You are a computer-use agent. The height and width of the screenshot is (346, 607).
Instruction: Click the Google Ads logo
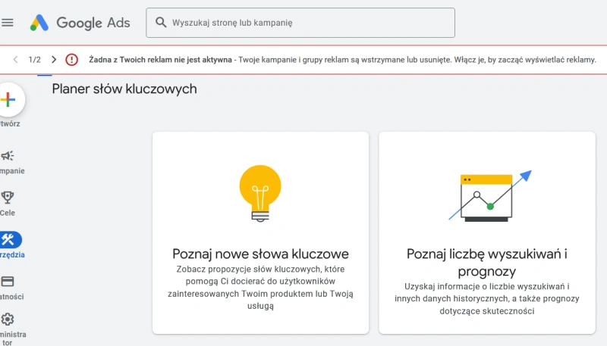click(80, 23)
